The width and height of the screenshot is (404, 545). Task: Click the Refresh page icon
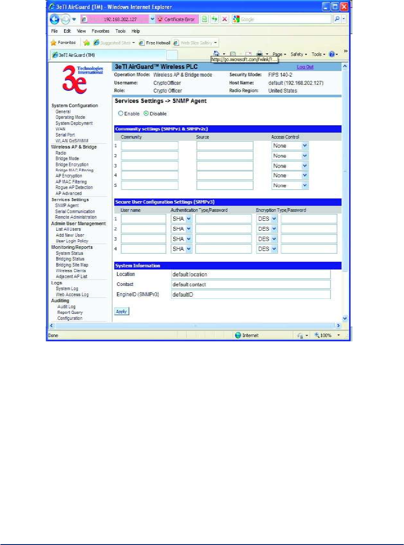[x=214, y=19]
